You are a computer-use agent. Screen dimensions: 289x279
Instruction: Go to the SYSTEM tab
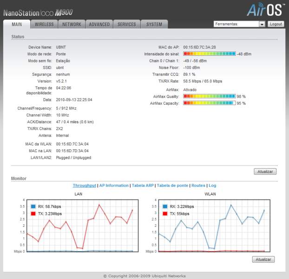(154, 24)
